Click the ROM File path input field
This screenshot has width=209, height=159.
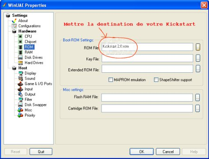(148, 47)
